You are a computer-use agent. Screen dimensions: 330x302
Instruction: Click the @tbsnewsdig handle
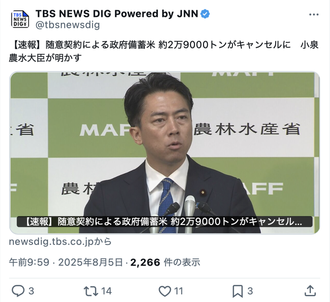click(68, 25)
